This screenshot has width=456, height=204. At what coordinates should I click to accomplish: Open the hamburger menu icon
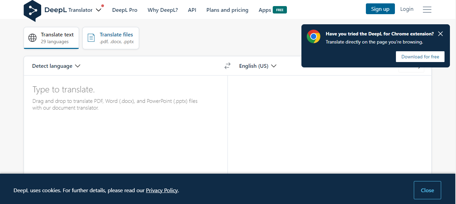point(427,9)
